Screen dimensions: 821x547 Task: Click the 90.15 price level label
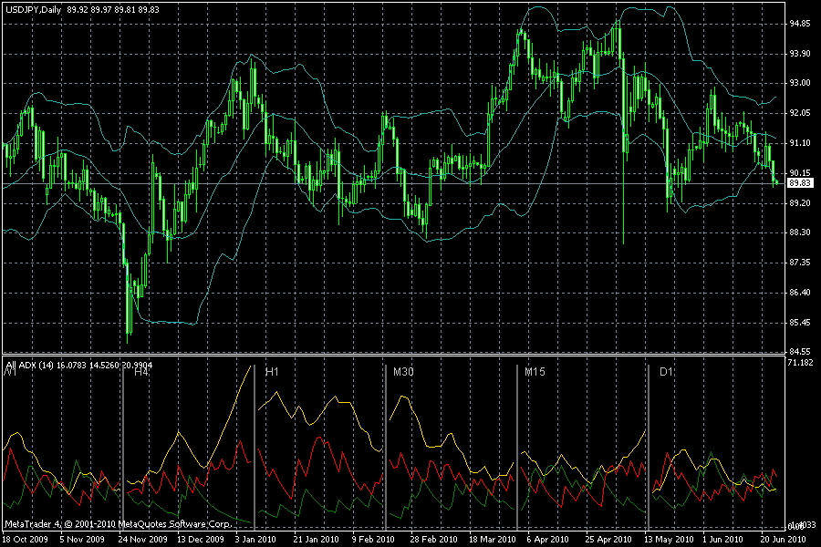pyautogui.click(x=799, y=172)
